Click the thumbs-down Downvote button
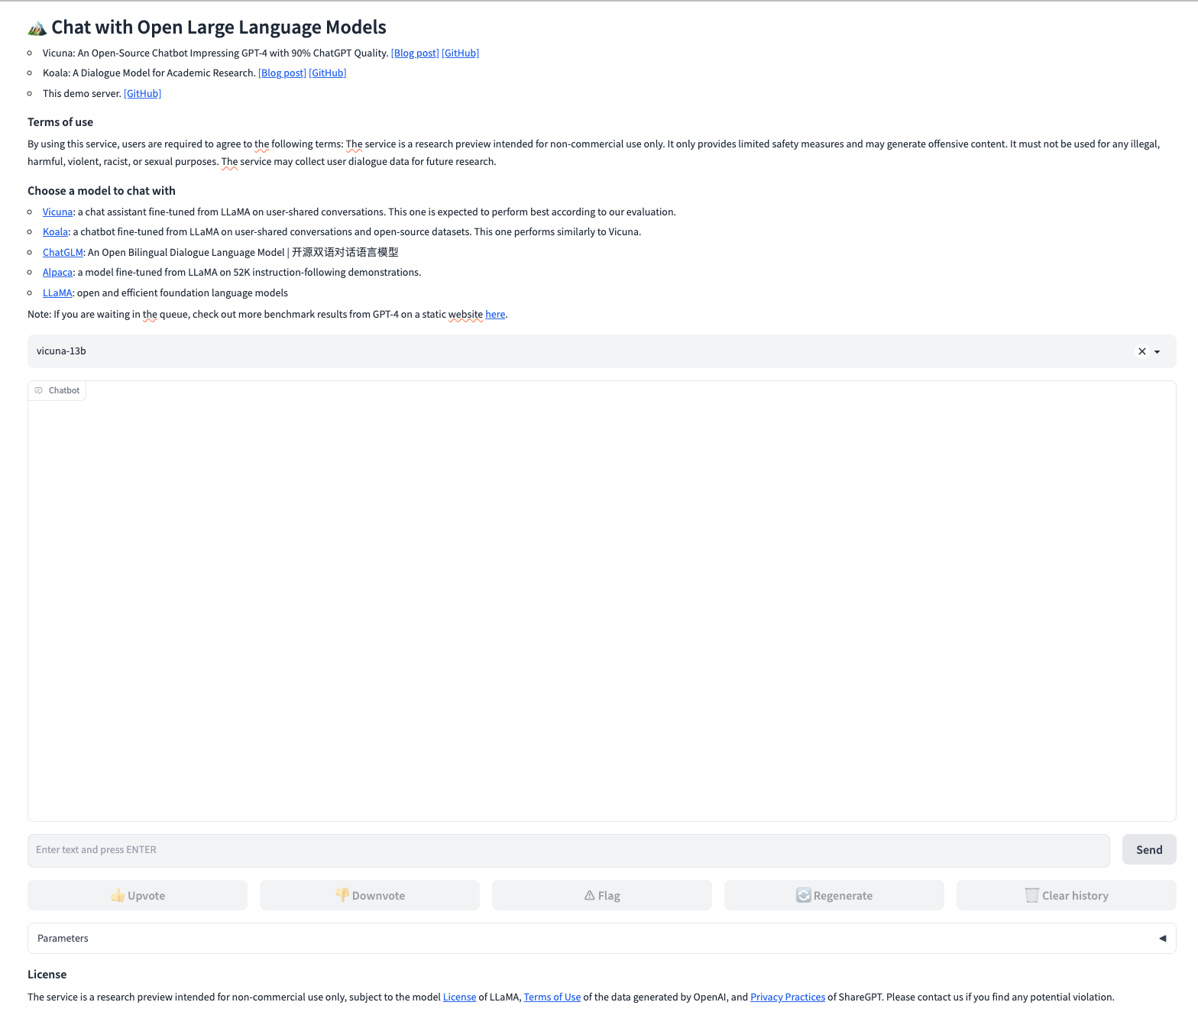1198x1028 pixels. [370, 895]
